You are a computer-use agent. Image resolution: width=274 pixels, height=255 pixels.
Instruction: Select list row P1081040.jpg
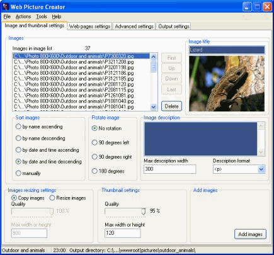[x=81, y=101]
